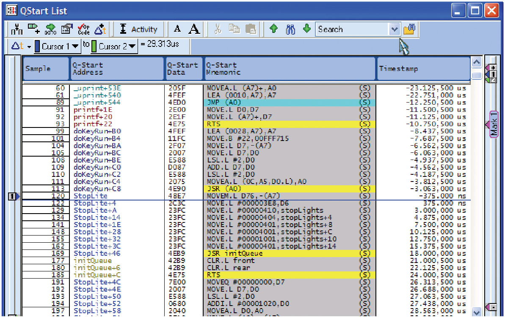
Task: Open the trace properties icon
Action: pyautogui.click(x=68, y=29)
